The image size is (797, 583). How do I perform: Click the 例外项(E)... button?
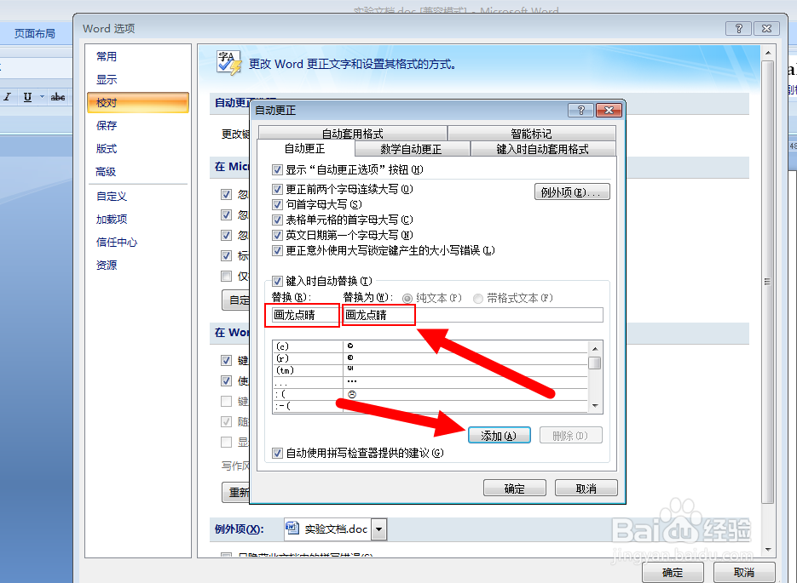point(572,191)
